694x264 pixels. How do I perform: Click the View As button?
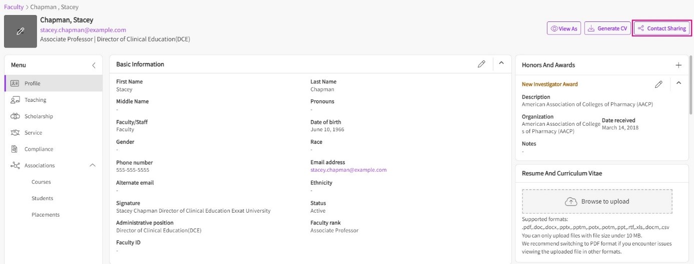(564, 28)
